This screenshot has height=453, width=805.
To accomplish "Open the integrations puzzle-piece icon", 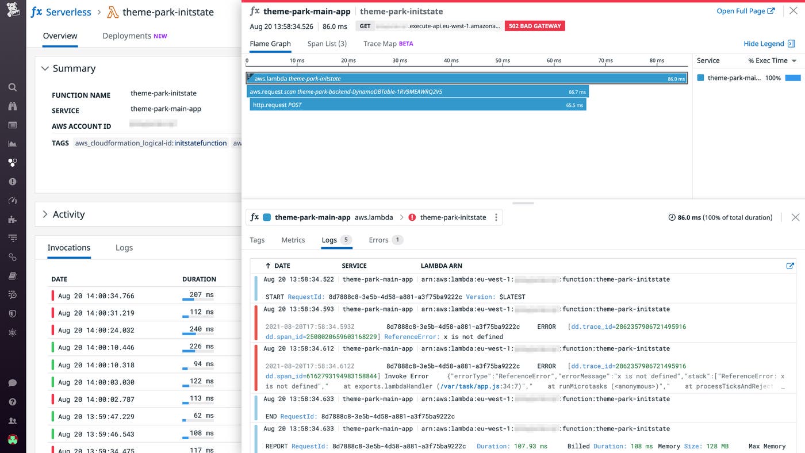I will [13, 220].
